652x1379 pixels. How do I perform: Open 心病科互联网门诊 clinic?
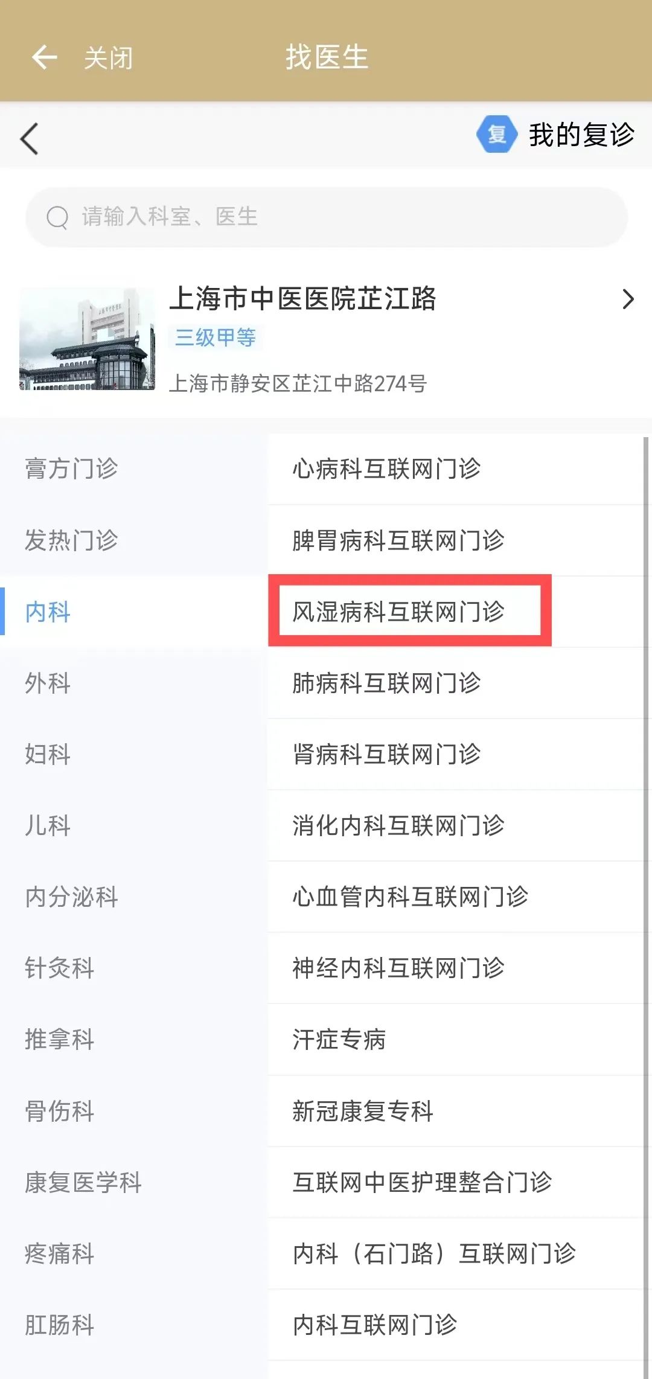pos(386,469)
